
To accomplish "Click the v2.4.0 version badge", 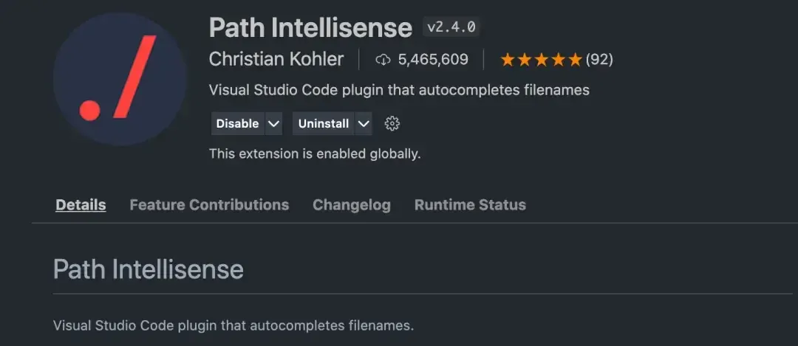I will pyautogui.click(x=451, y=28).
